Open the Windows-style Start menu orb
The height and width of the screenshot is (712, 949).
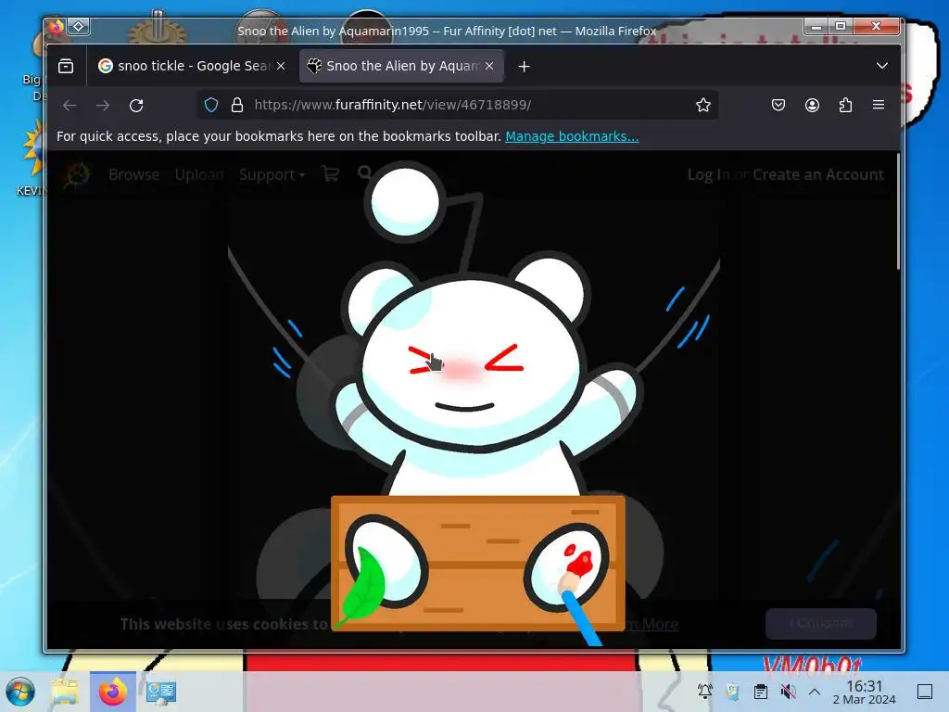click(x=20, y=692)
